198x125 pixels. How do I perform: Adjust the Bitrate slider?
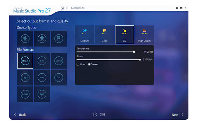point(109,60)
